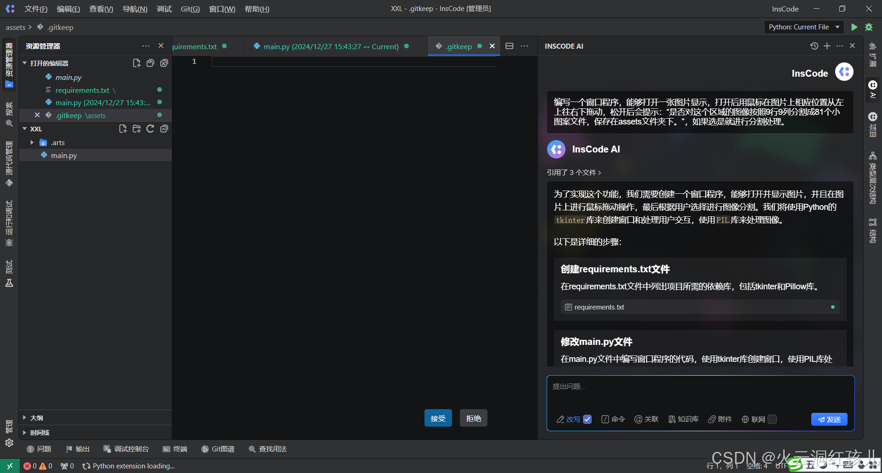Refresh the XXL explorer tree

tap(150, 129)
